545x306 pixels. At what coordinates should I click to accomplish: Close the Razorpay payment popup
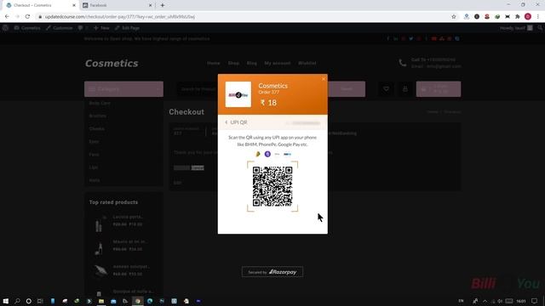pos(324,79)
